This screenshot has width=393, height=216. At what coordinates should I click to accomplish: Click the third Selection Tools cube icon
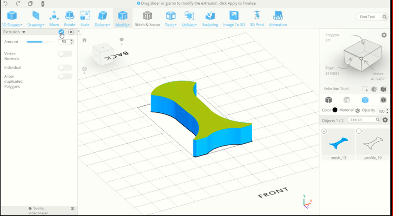point(383,89)
